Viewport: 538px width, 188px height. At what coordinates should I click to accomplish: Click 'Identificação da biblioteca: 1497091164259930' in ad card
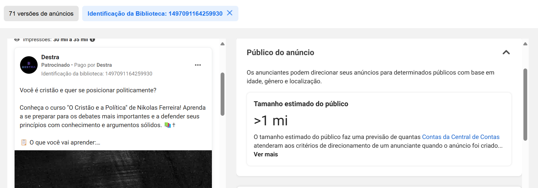(97, 74)
